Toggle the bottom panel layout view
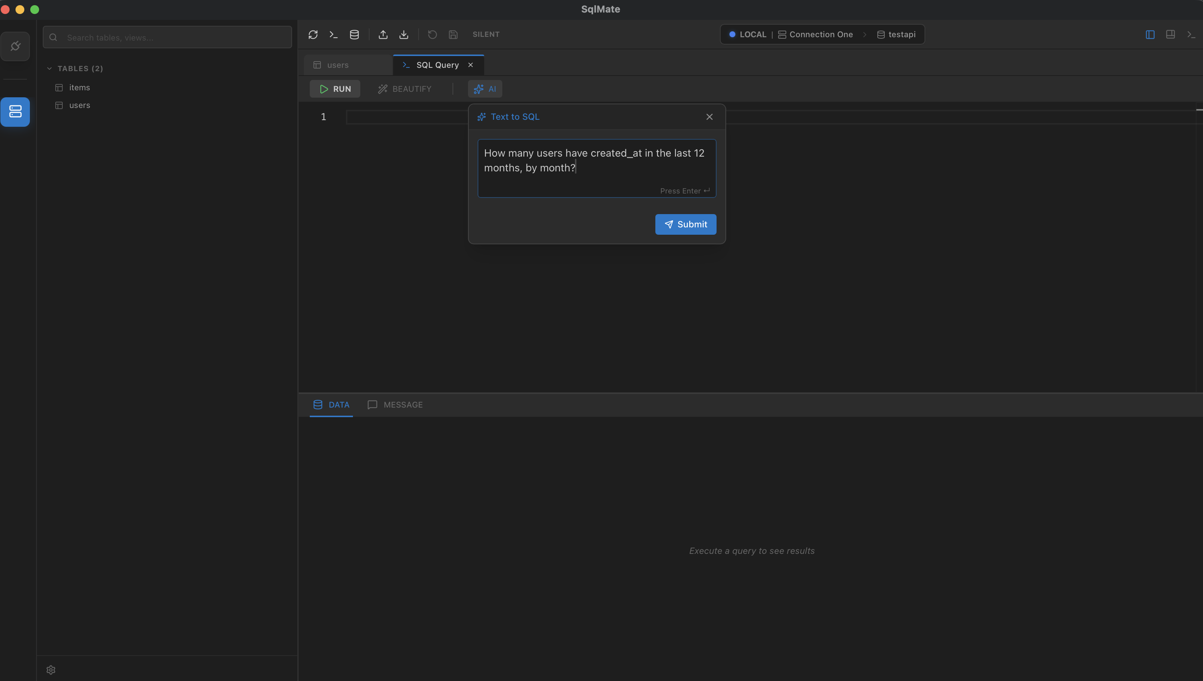1203x681 pixels. point(1171,34)
